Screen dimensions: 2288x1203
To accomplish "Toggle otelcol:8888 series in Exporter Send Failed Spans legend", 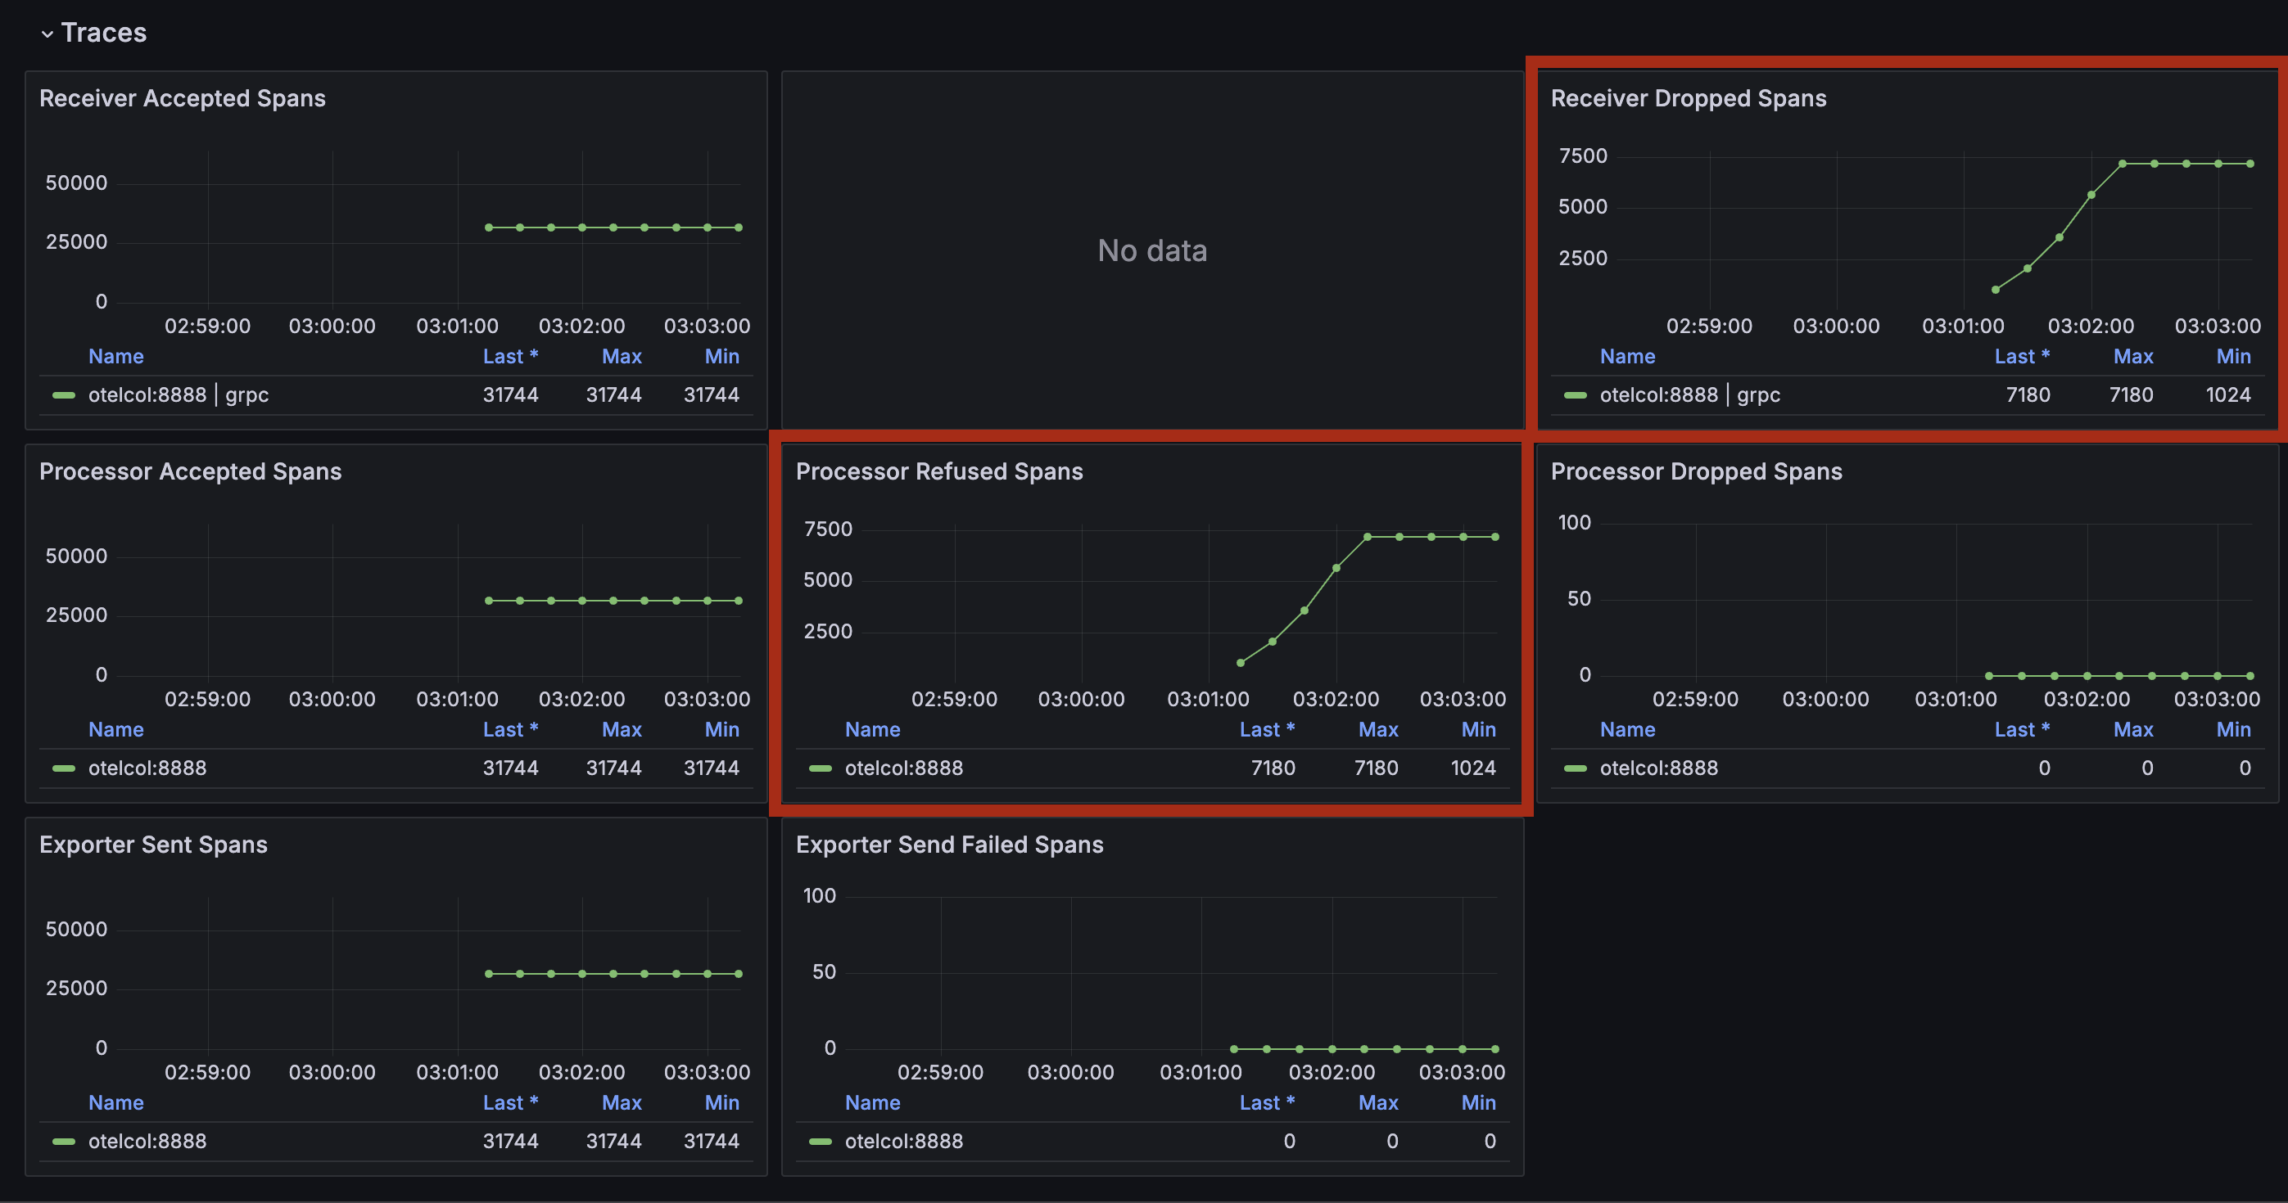I will 904,1141.
